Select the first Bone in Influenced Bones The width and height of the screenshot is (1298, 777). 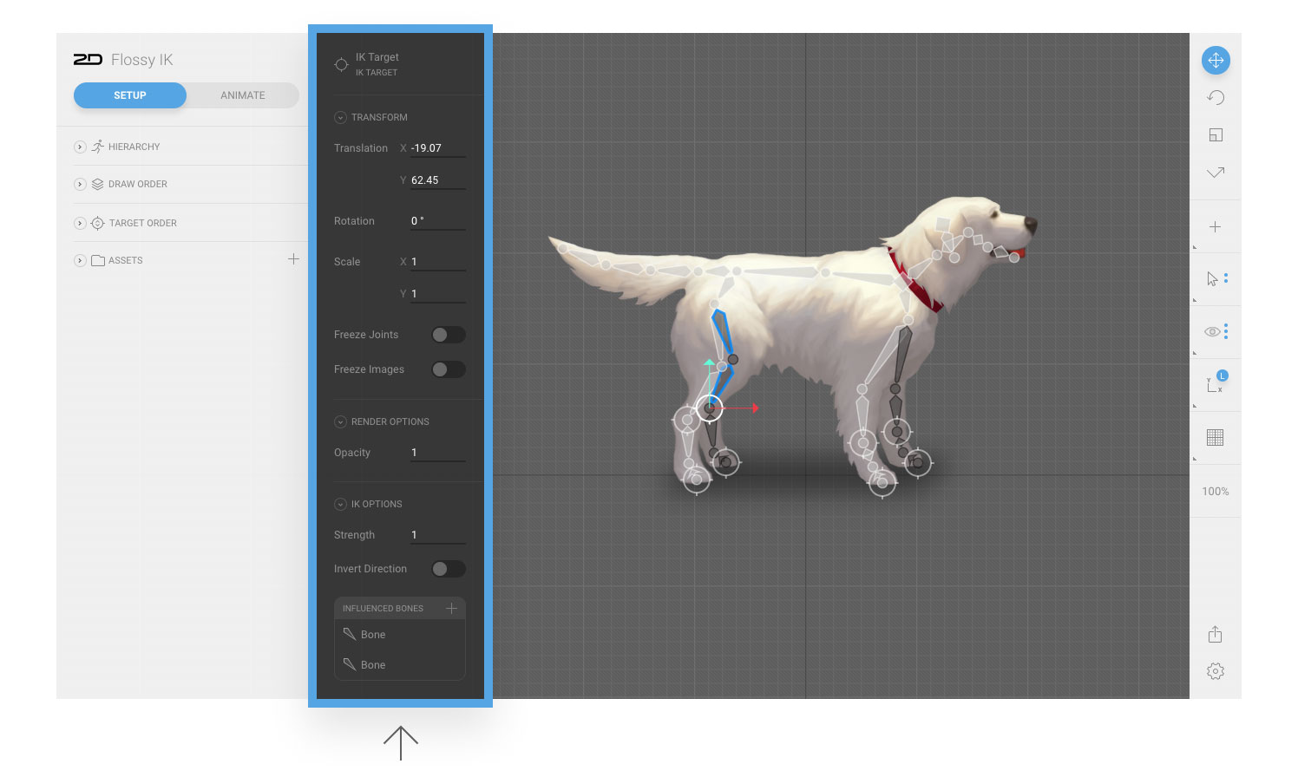[x=400, y=635]
